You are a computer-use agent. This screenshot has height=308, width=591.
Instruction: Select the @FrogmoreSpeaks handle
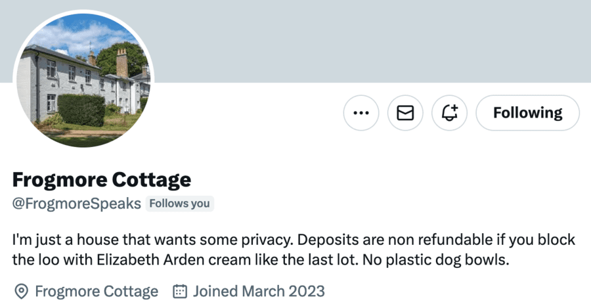[x=77, y=204]
